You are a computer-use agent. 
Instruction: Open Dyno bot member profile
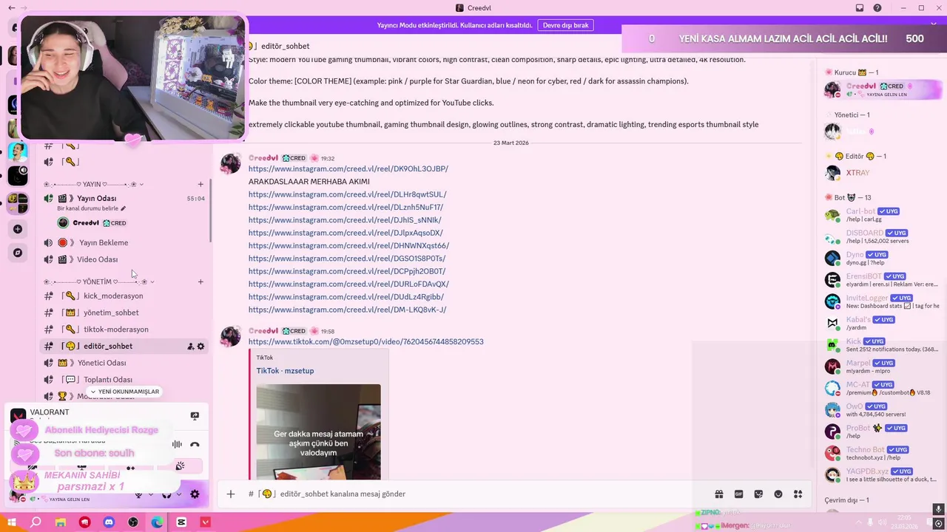tap(882, 259)
